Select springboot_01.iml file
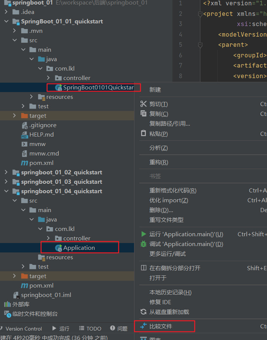 click(46, 295)
